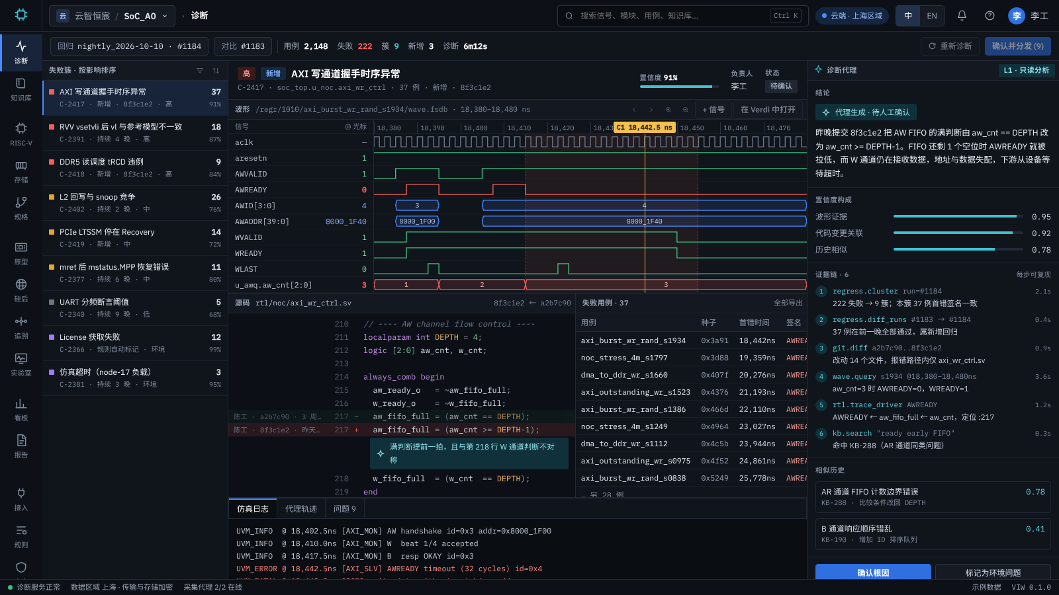Switch interface language to EN
The height and width of the screenshot is (595, 1059).
[932, 16]
